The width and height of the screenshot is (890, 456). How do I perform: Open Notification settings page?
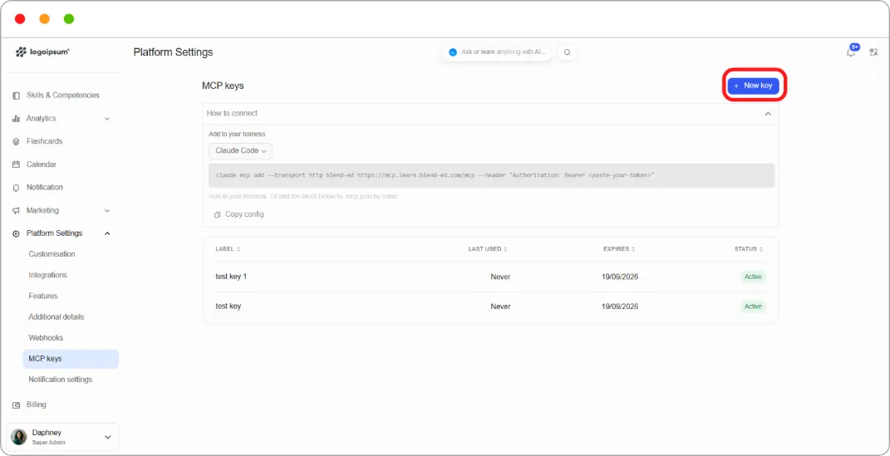(60, 380)
